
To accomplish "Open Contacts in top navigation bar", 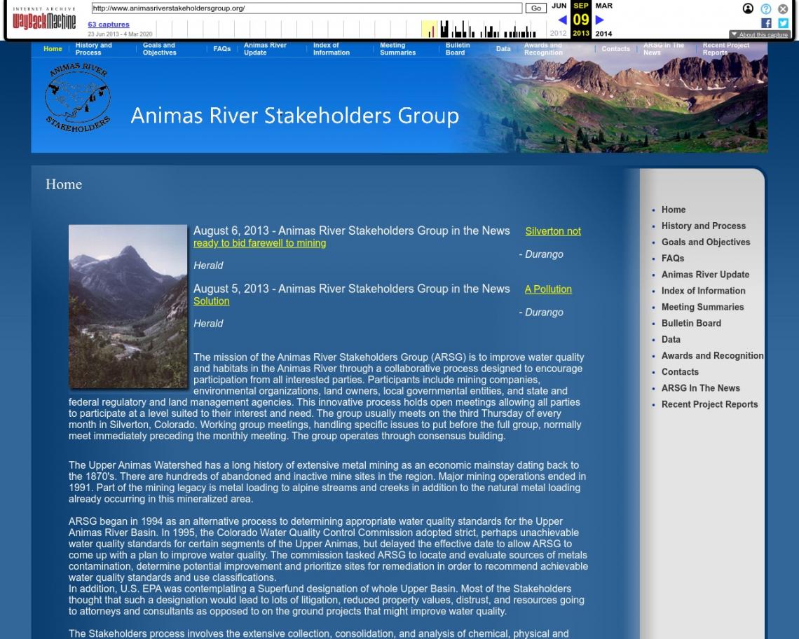I will point(615,49).
